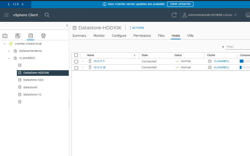Image resolution: width=250 pixels, height=156 pixels.
Task: Switch to Networking inventory view
Action: coord(43,36)
